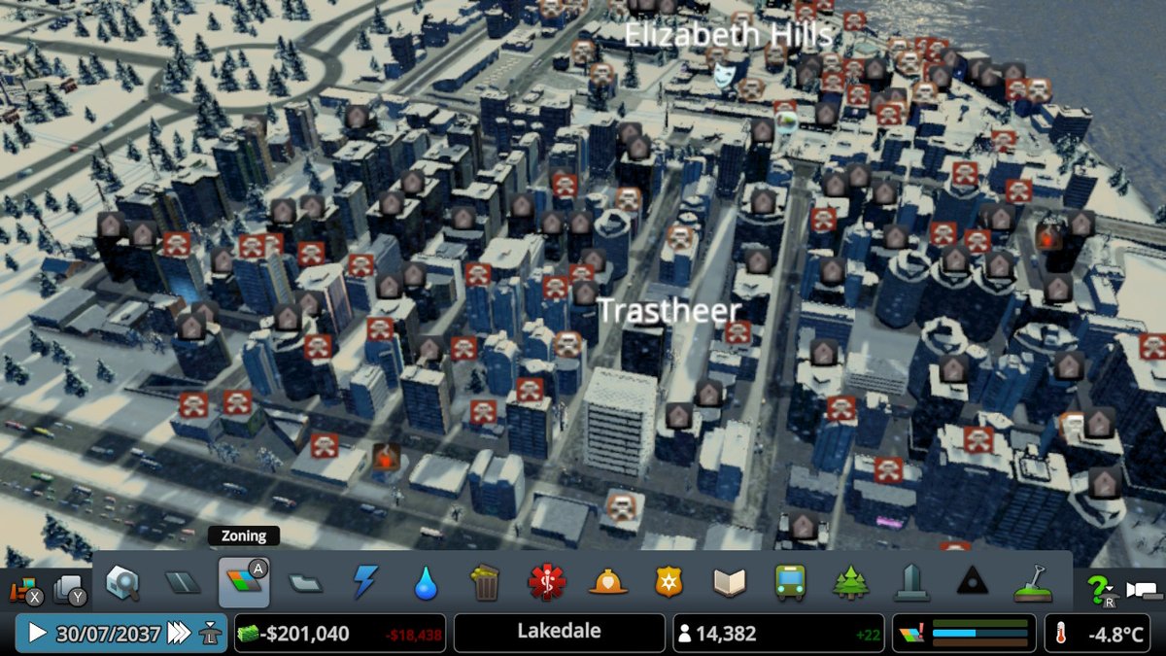Select the Zoning tool
The image size is (1166, 656).
[x=244, y=582]
